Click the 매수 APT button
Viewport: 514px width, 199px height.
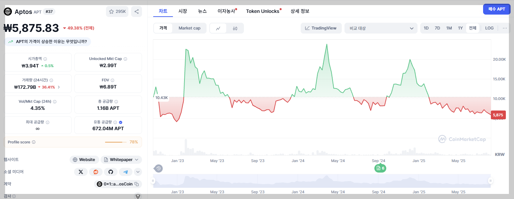tap(497, 9)
